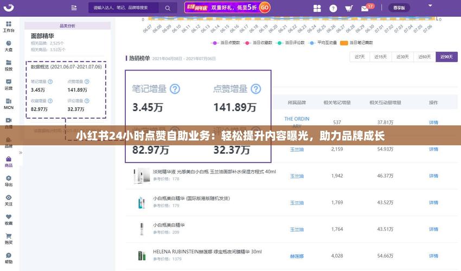Open the 品类分析 panel header tab
Screen dimensions: 461x271
coord(67,26)
